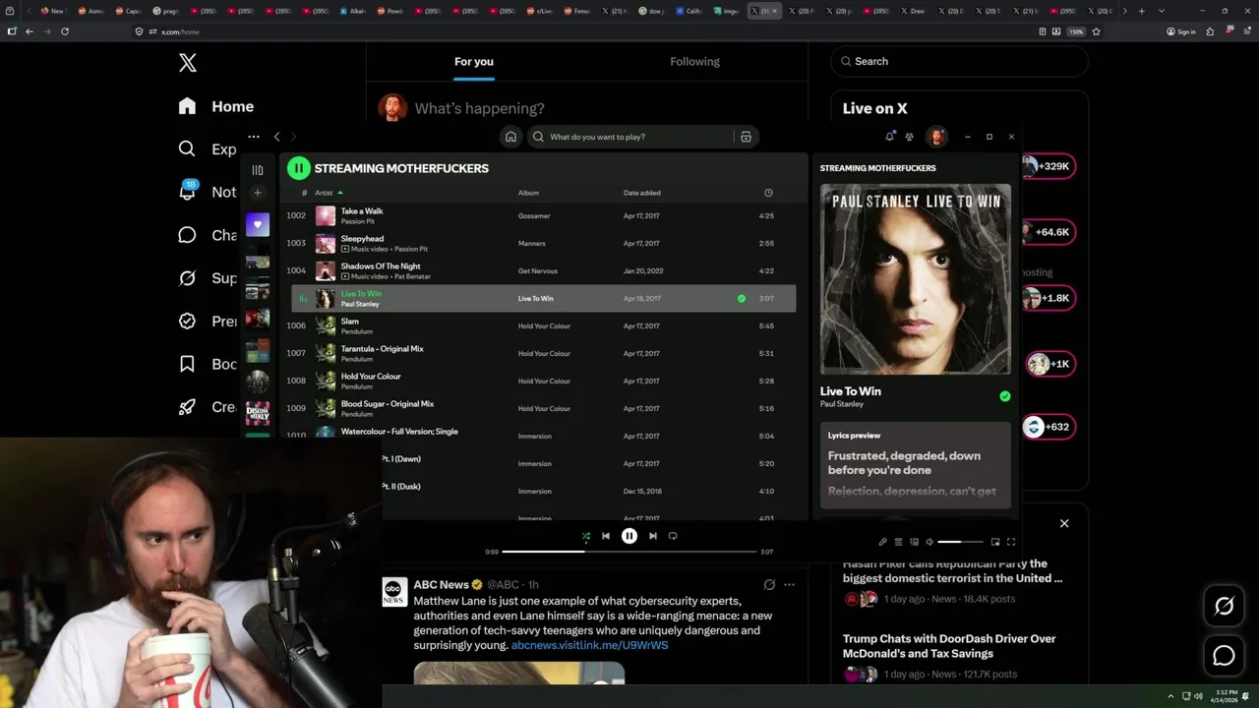
Task: Open X logo at top of sidebar
Action: (x=188, y=63)
